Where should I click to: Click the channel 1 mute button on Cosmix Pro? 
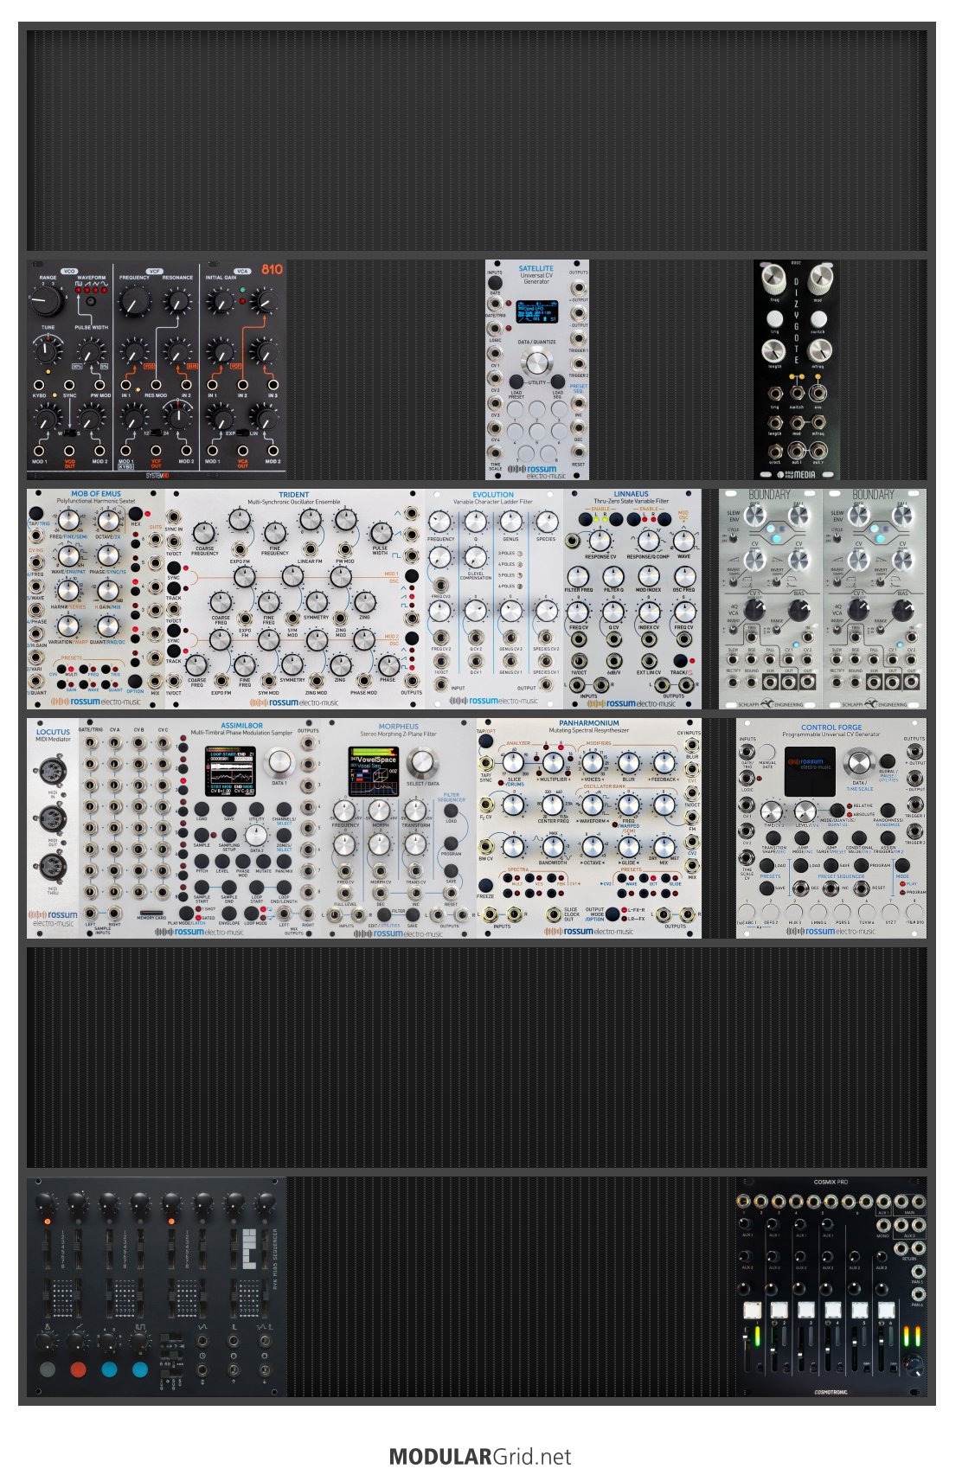pos(753,1310)
